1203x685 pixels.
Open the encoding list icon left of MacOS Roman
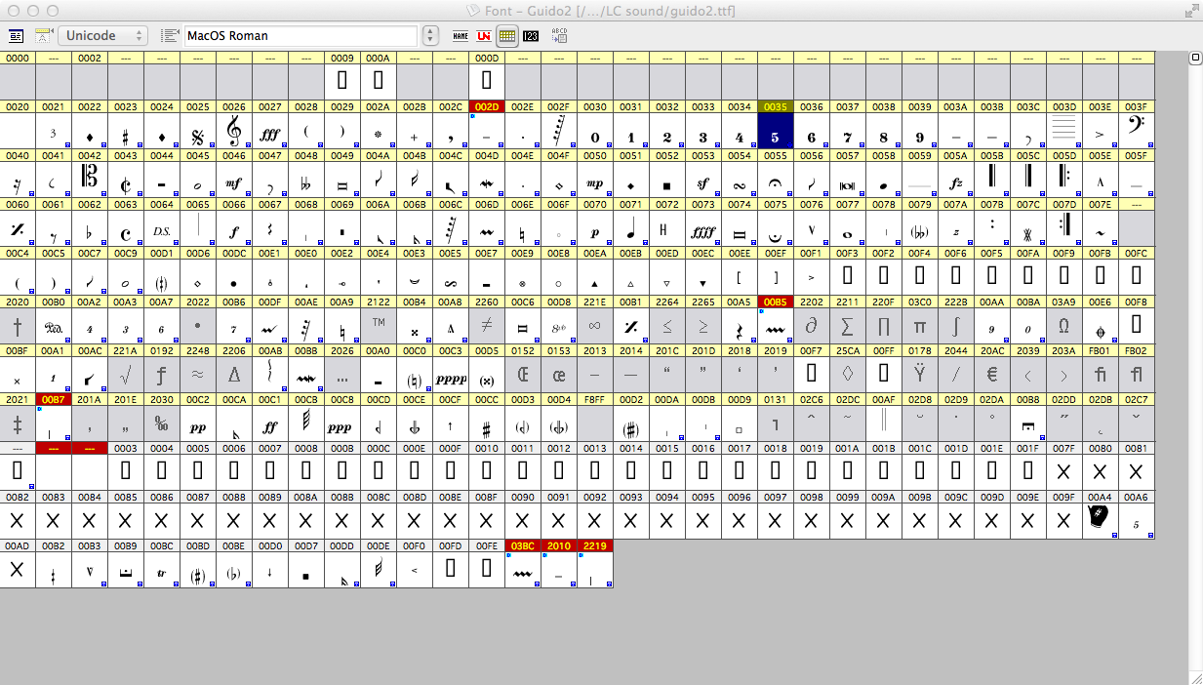[x=170, y=36]
